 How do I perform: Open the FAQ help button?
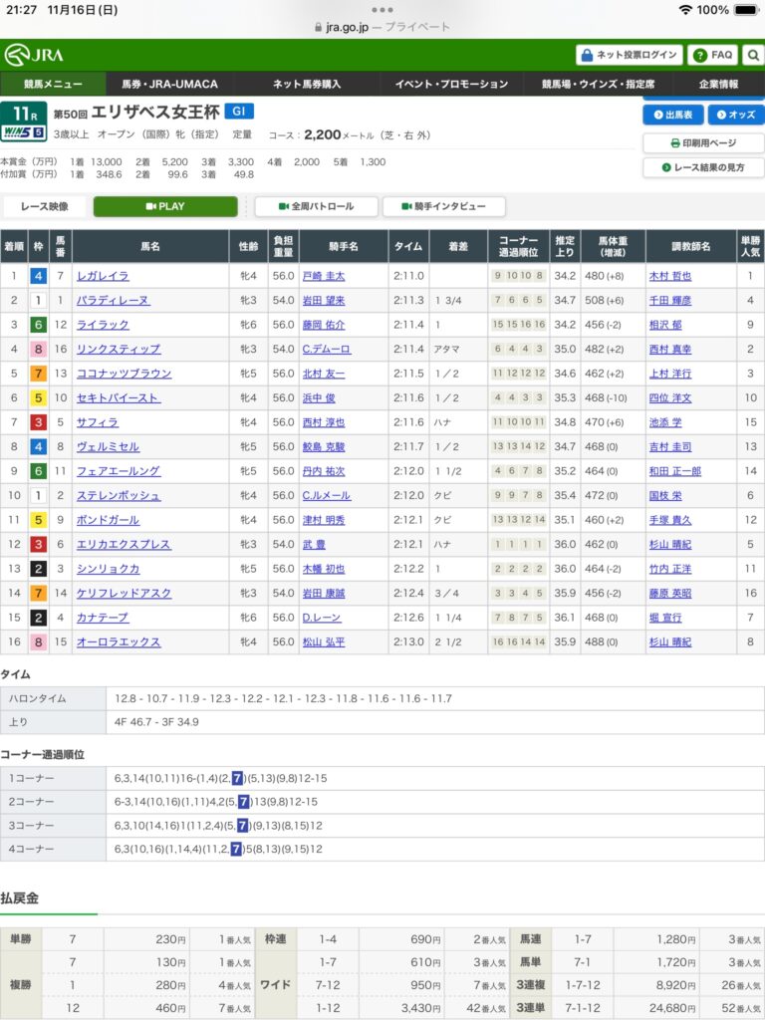[713, 55]
